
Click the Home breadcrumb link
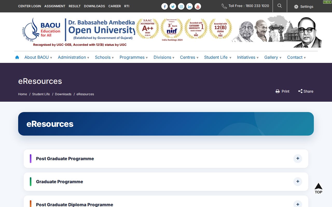23,94
